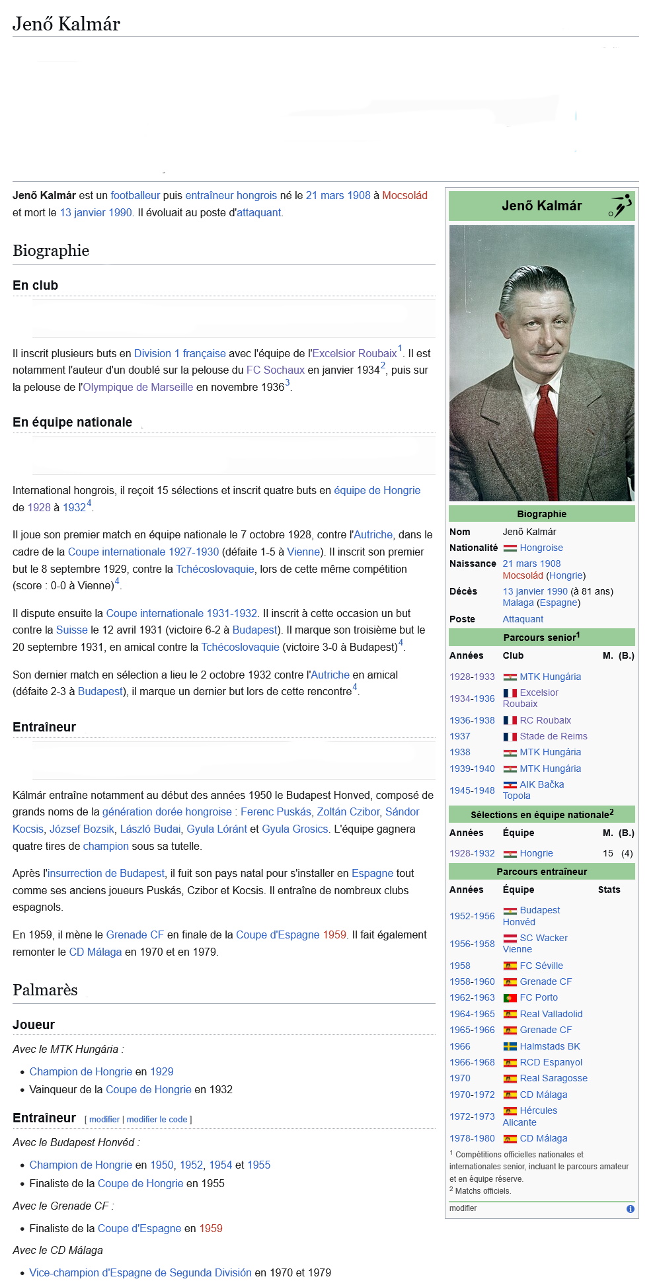This screenshot has height=1287, width=655.
Task: Open the 1954 championship year link
Action: [221, 1165]
